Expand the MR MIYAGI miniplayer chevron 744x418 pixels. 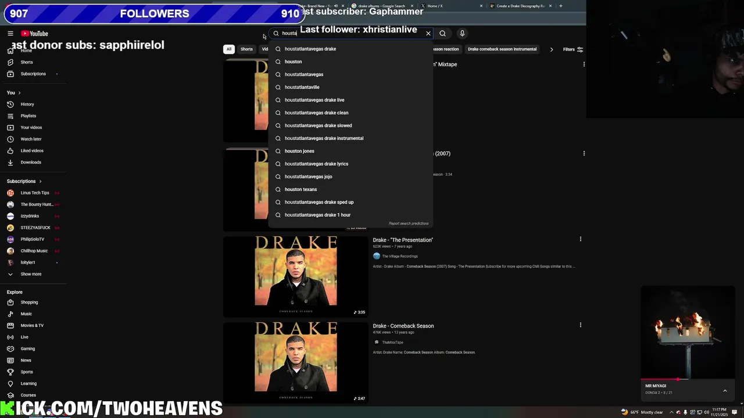pyautogui.click(x=725, y=391)
